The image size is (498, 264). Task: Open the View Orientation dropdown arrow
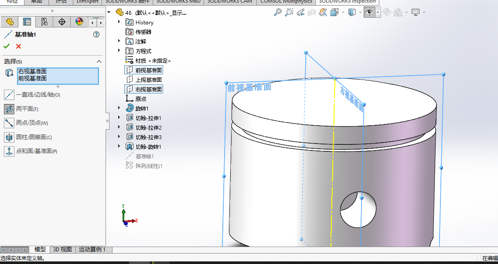(x=343, y=13)
